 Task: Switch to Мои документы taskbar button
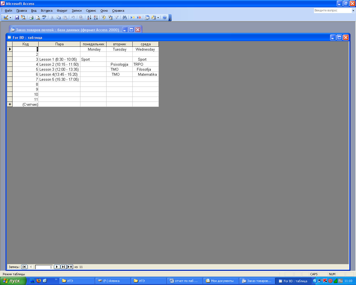221,281
